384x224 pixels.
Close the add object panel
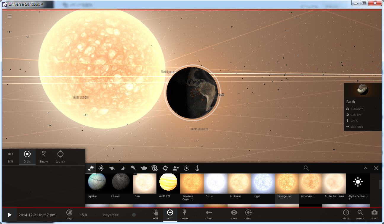[x=376, y=168]
